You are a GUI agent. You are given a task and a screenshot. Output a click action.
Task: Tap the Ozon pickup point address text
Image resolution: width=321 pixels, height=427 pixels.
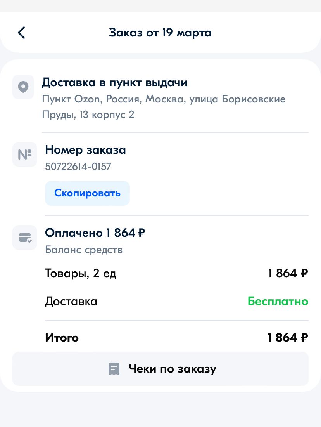pos(163,107)
